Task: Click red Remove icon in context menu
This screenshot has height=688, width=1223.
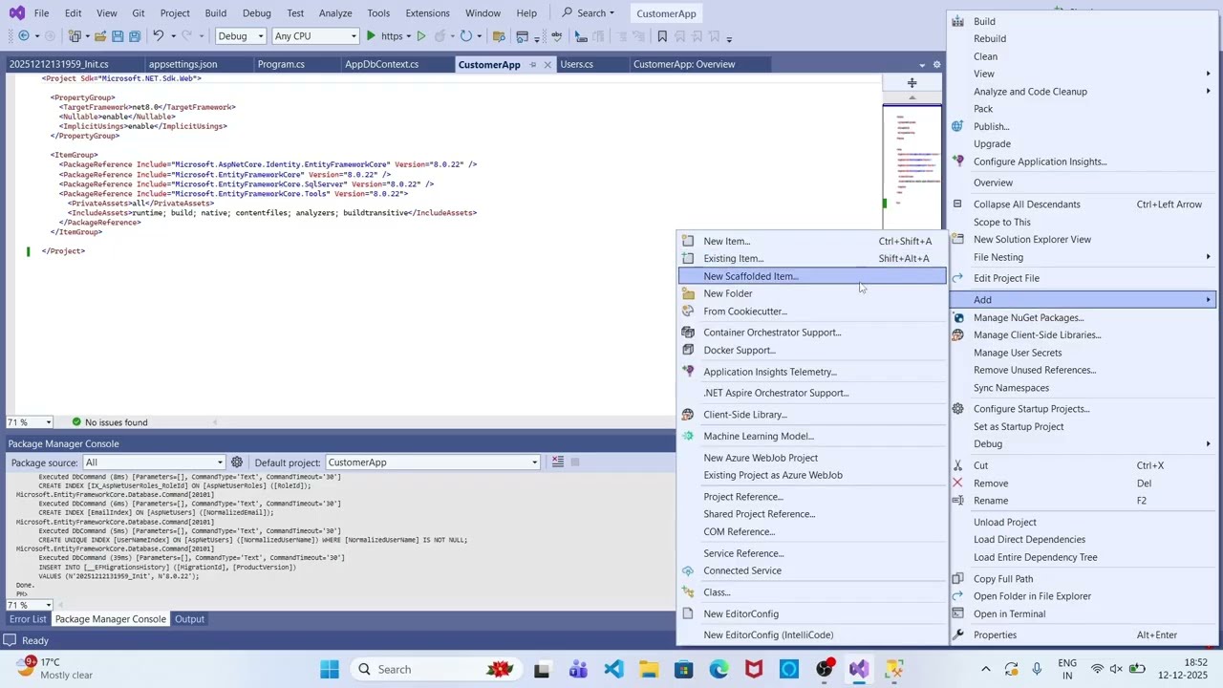Action: (x=957, y=484)
